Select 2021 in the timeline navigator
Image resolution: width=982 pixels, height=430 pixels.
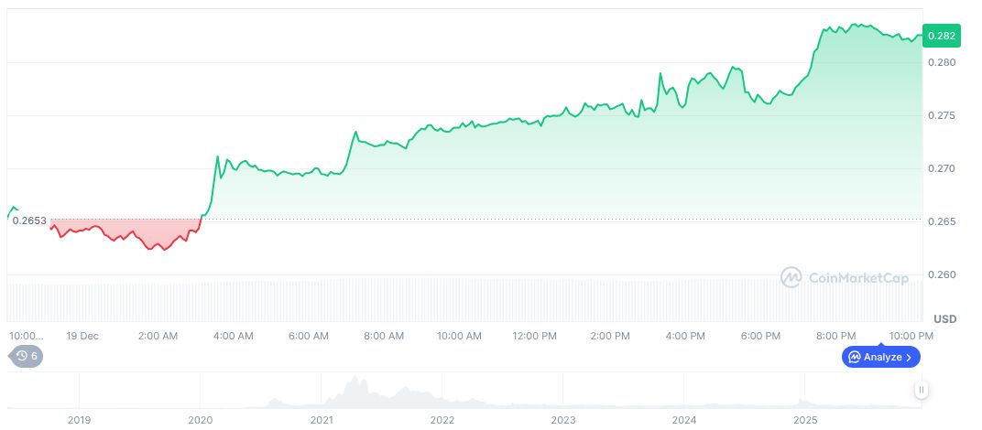click(322, 420)
